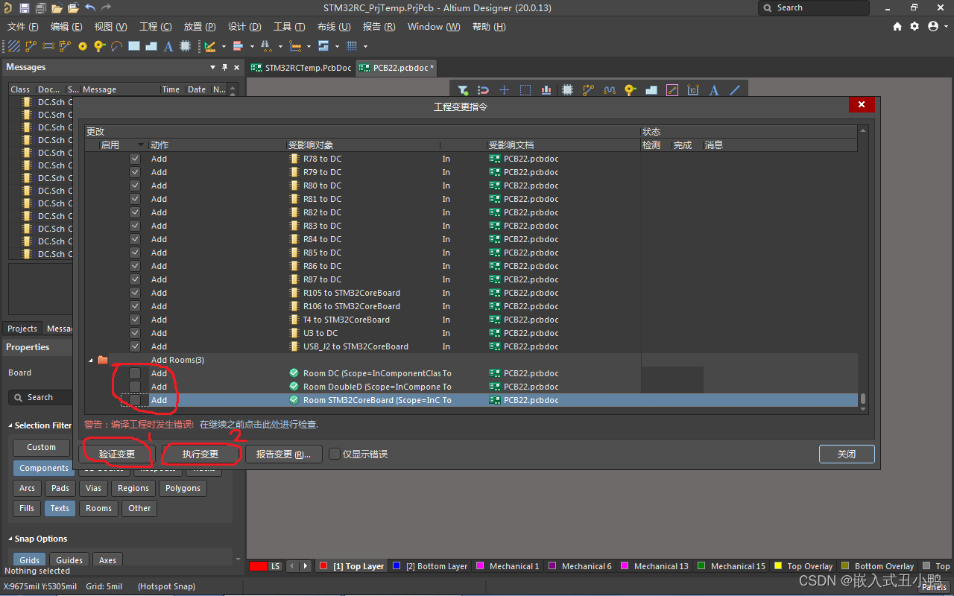954x596 pixels.
Task: Click the 执行变更 button
Action: point(200,454)
